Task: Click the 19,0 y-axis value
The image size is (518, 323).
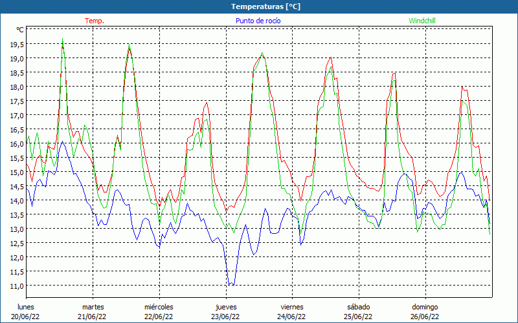Action: pos(16,59)
